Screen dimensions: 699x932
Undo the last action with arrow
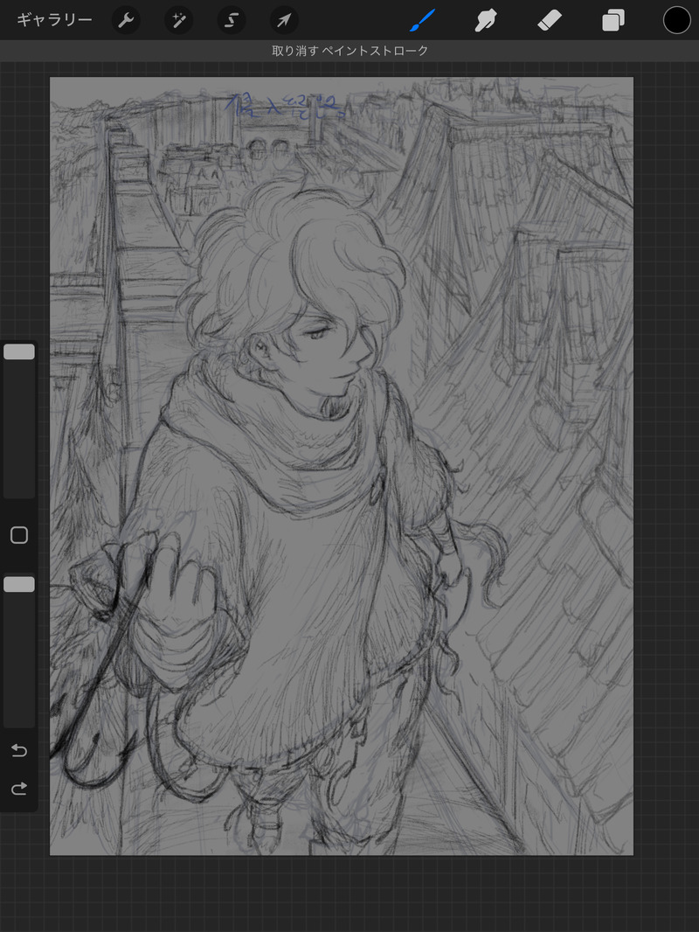coord(19,750)
